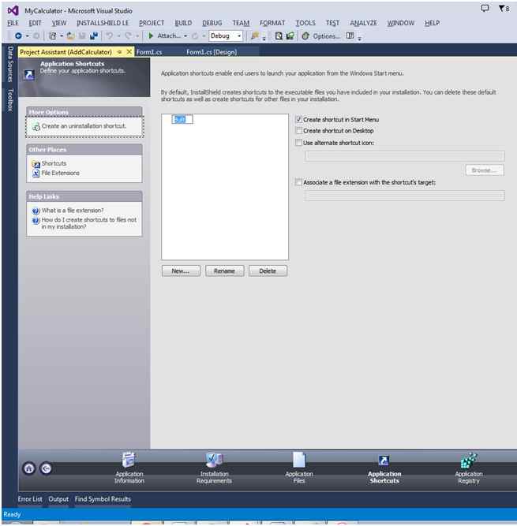Screen dimensions: 517x526
Task: Open the EDIT menu
Action: [x=35, y=23]
